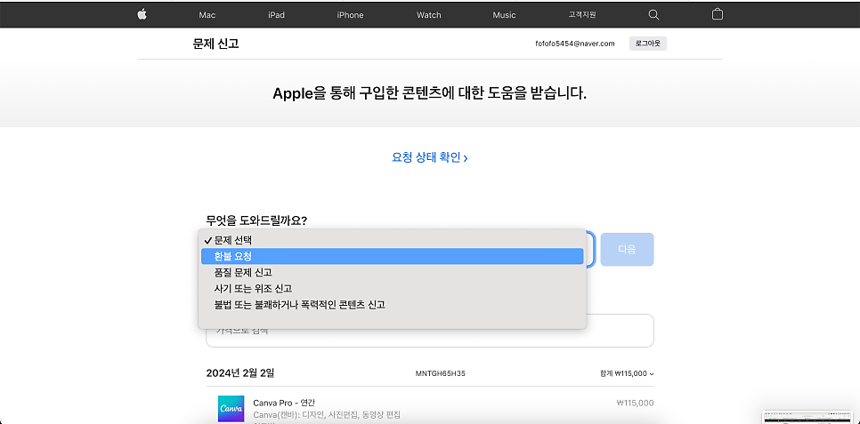The height and width of the screenshot is (424, 860).
Task: Open the shopping bag icon
Action: tap(717, 14)
